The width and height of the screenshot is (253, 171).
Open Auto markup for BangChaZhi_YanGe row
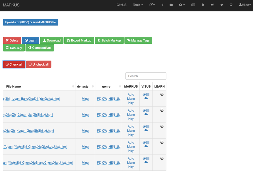(x=131, y=95)
